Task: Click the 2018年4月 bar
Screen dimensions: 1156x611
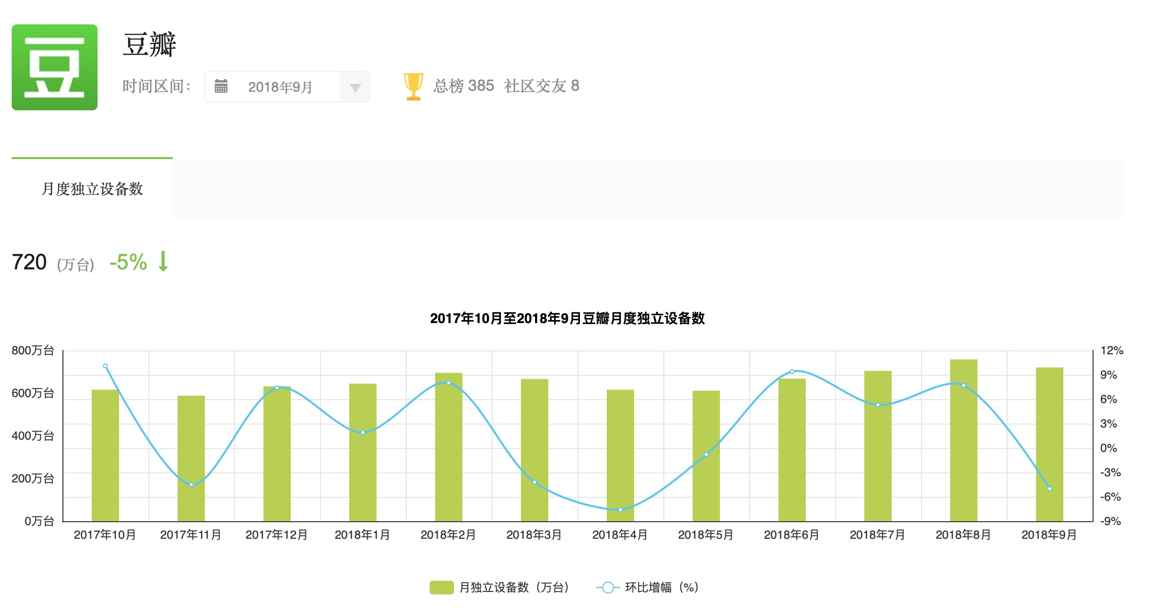Action: coord(620,455)
